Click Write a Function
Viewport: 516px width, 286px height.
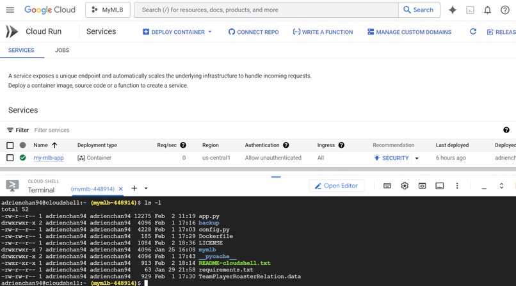pyautogui.click(x=323, y=32)
